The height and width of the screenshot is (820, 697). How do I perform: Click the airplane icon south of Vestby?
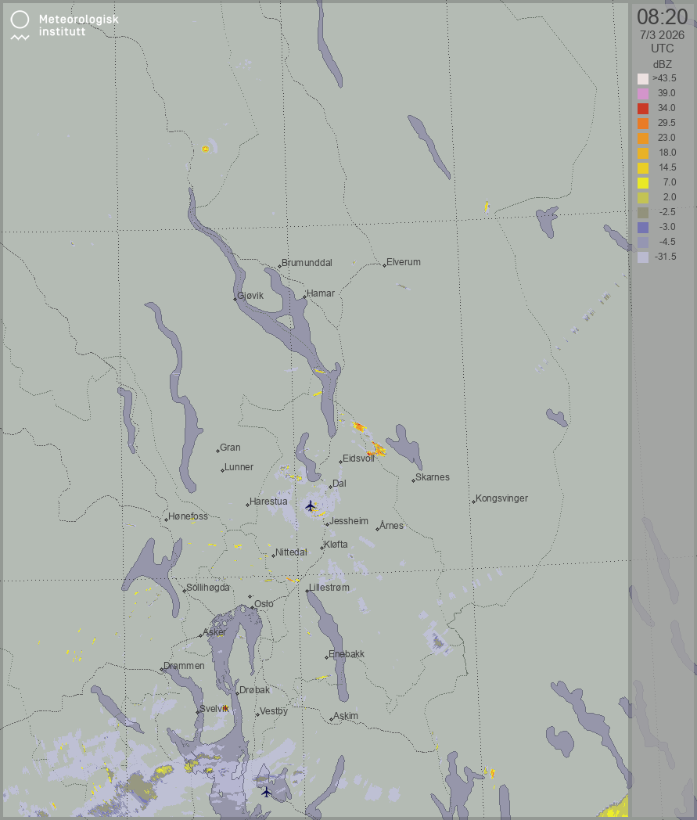click(266, 792)
